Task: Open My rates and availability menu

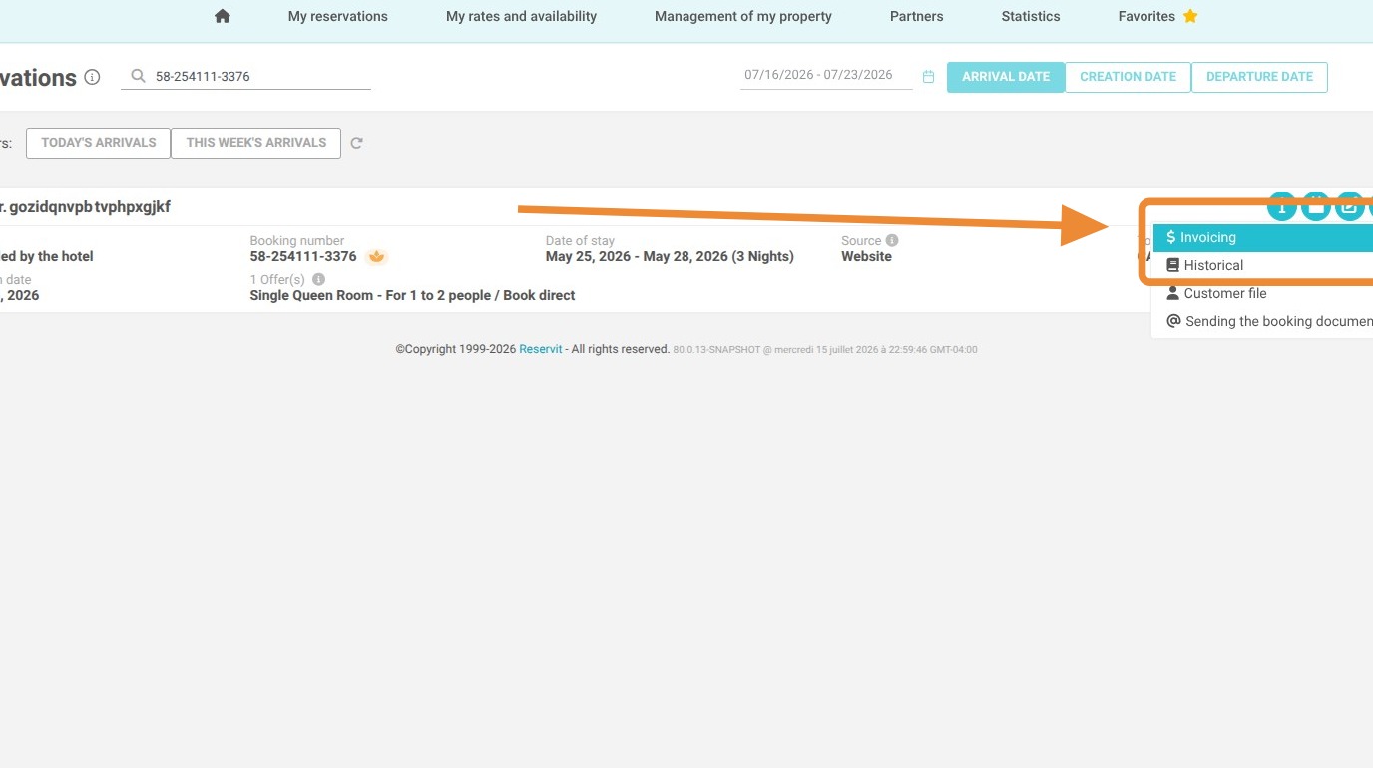Action: tap(521, 16)
